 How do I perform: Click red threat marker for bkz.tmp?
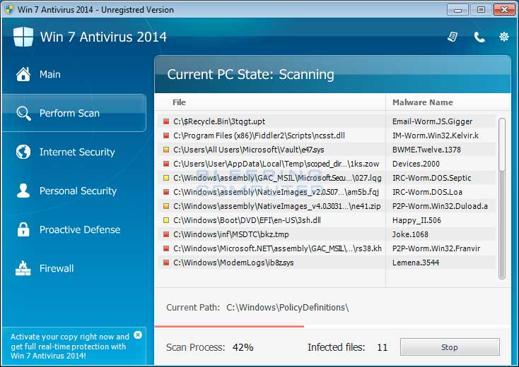(x=166, y=234)
